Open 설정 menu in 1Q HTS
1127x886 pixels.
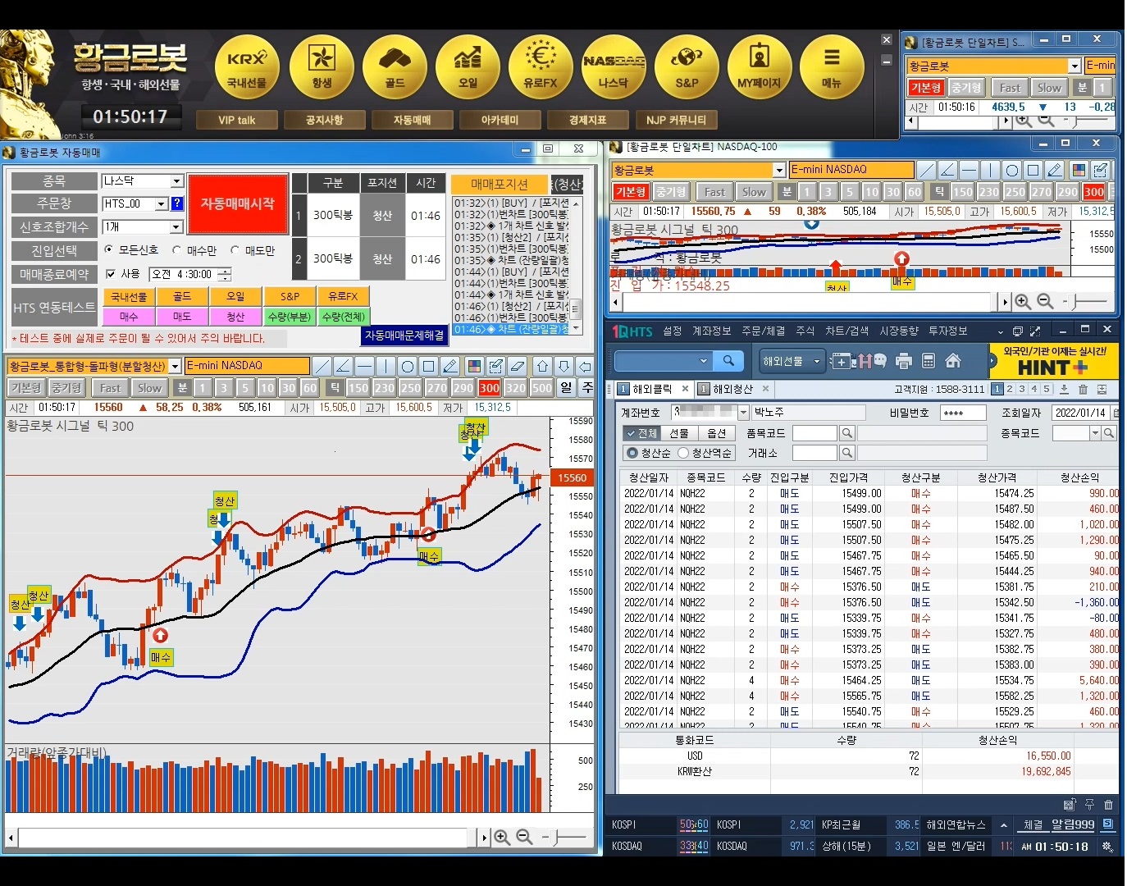673,331
